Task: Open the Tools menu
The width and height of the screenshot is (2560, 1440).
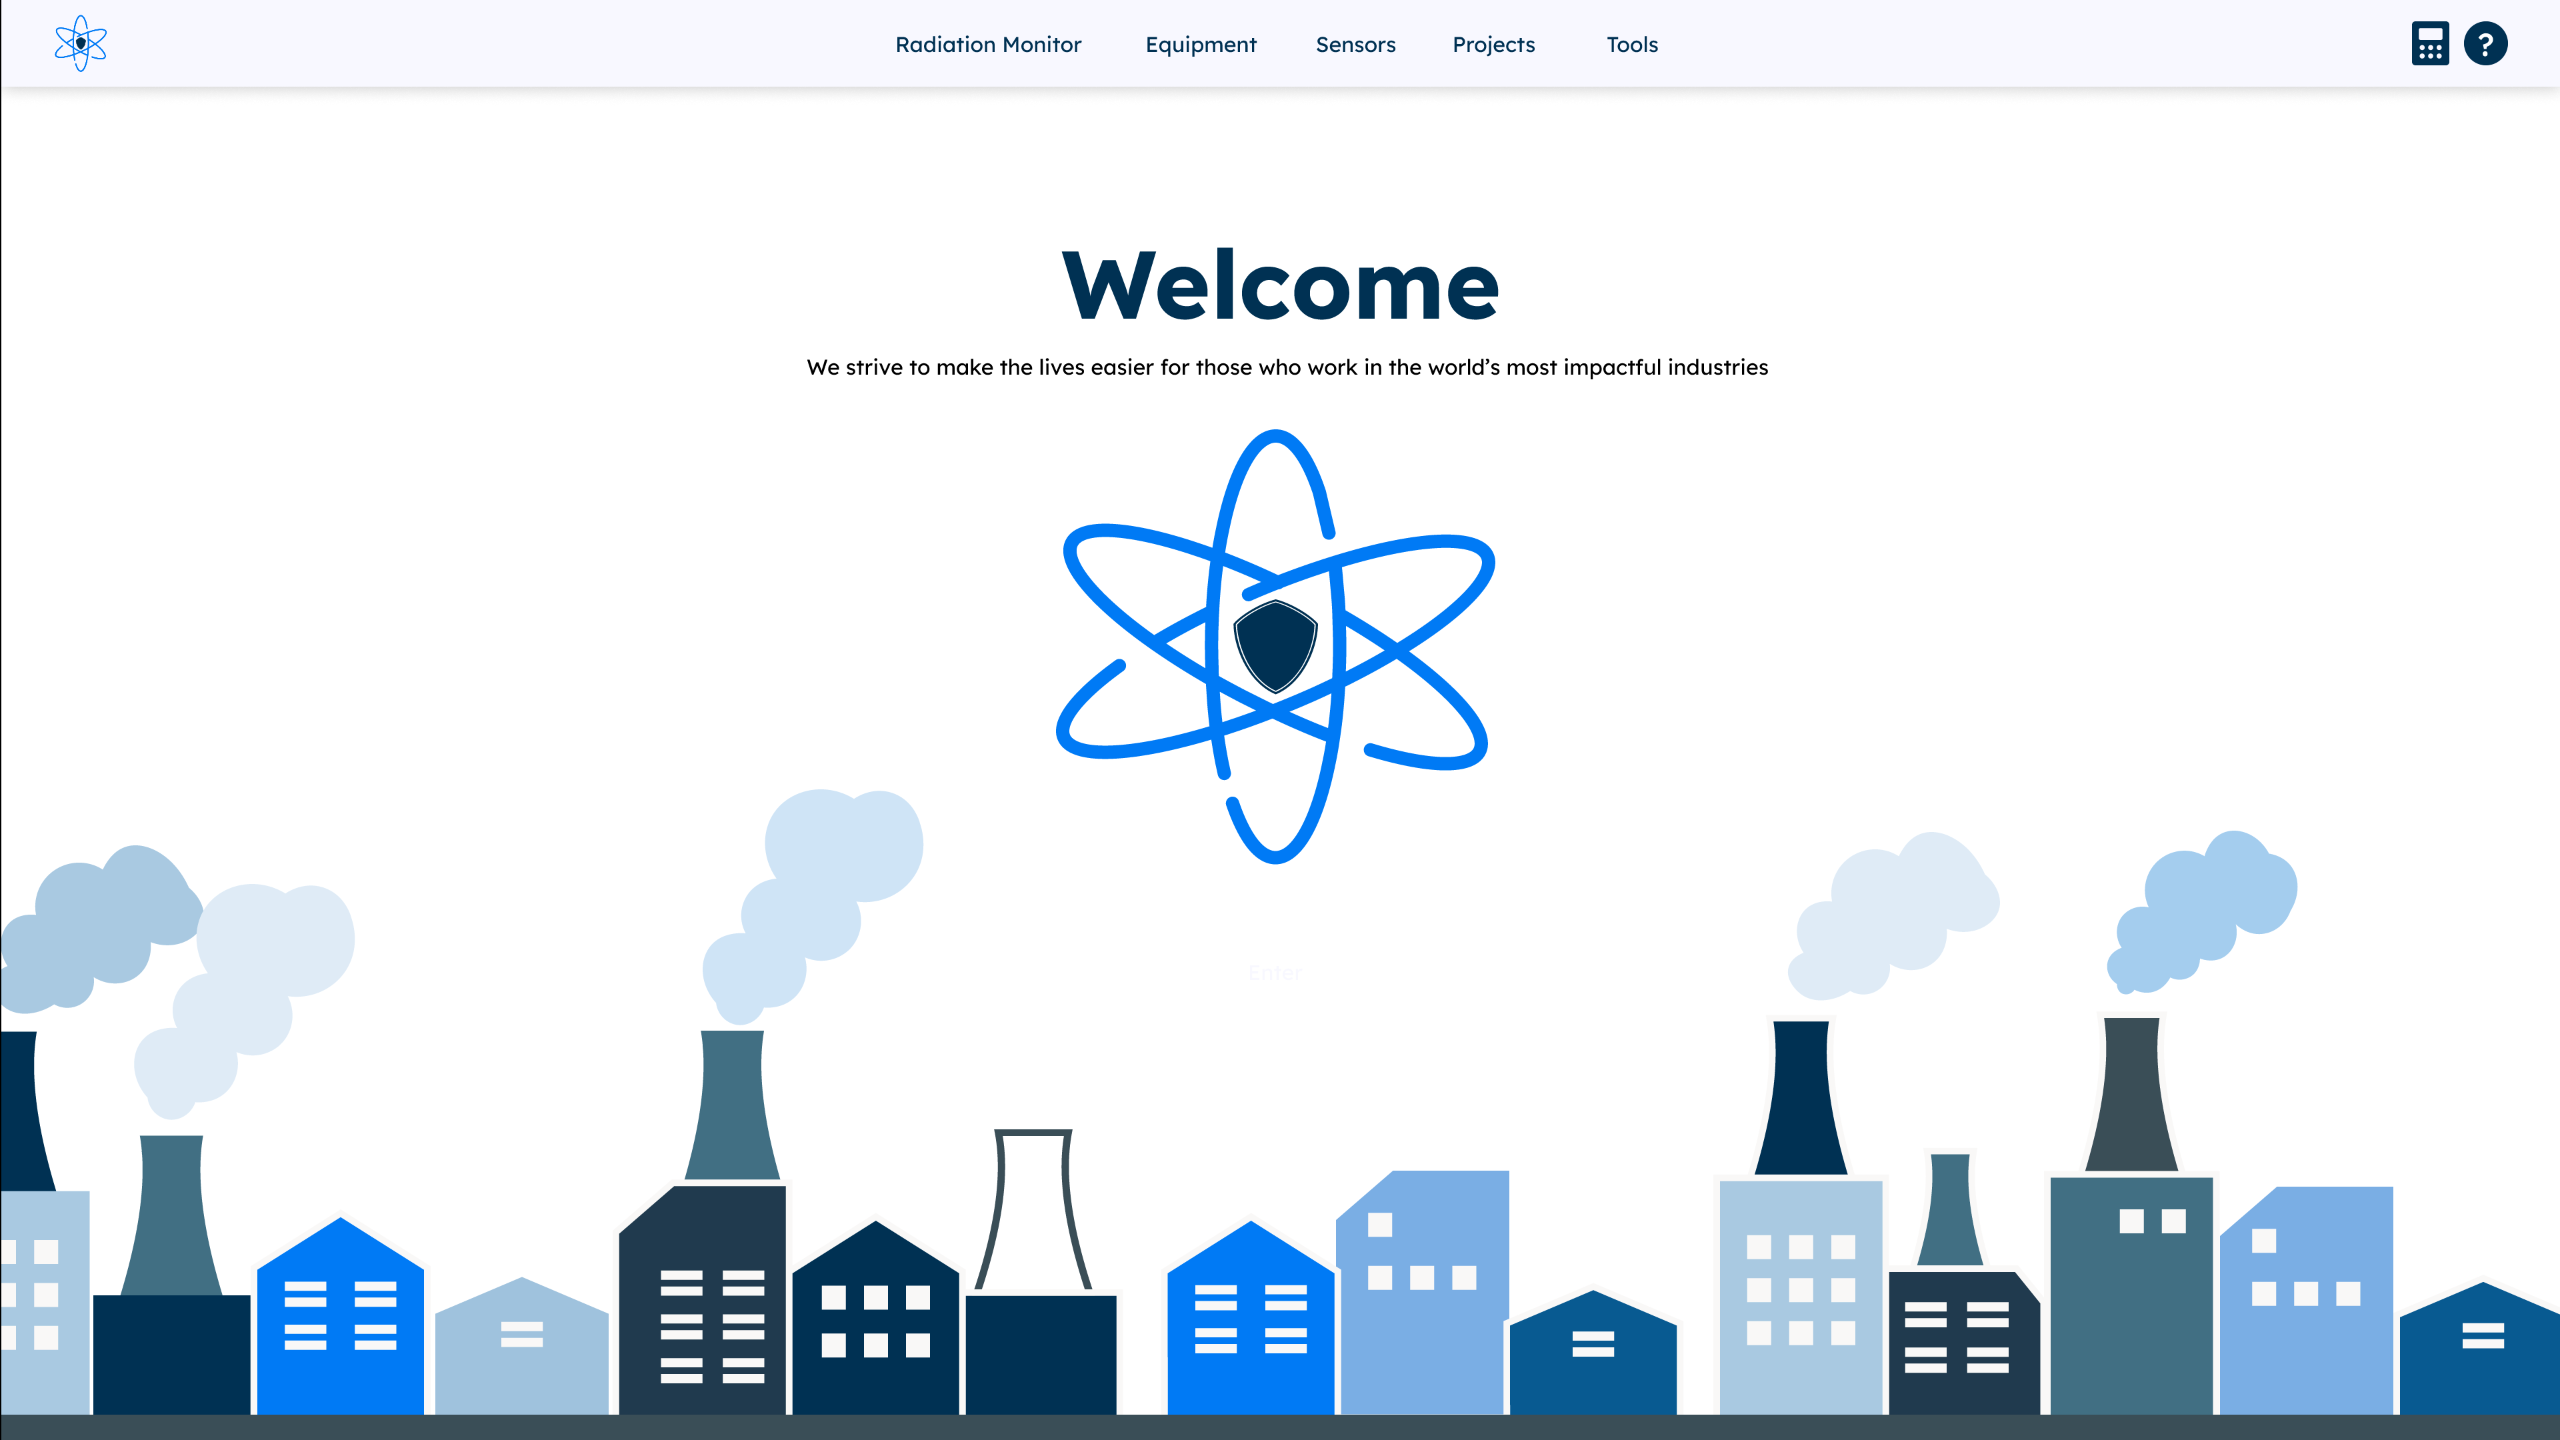Action: (x=1632, y=44)
